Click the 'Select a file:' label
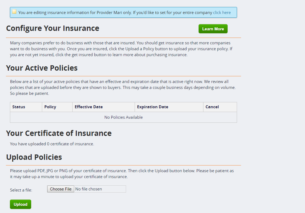Viewport: 305px width, 213px height. (x=21, y=190)
